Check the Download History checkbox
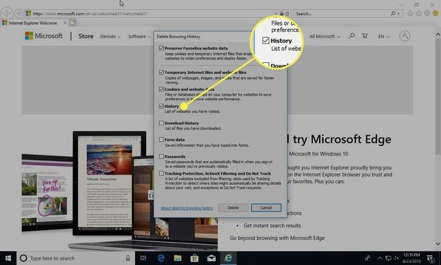 point(161,123)
